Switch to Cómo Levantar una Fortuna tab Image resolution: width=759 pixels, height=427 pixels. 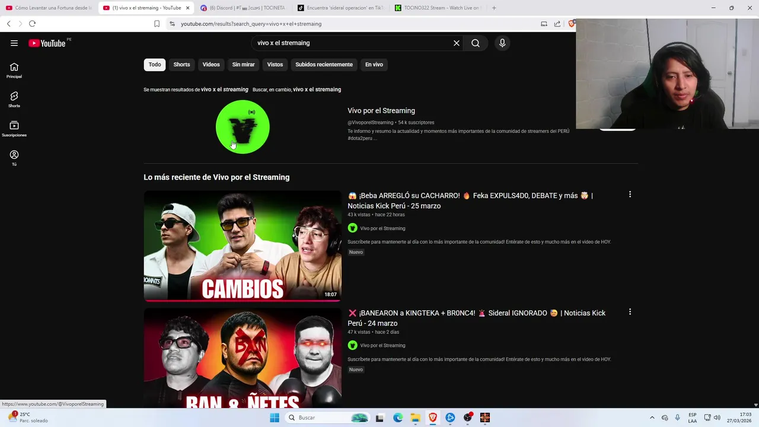click(x=49, y=8)
